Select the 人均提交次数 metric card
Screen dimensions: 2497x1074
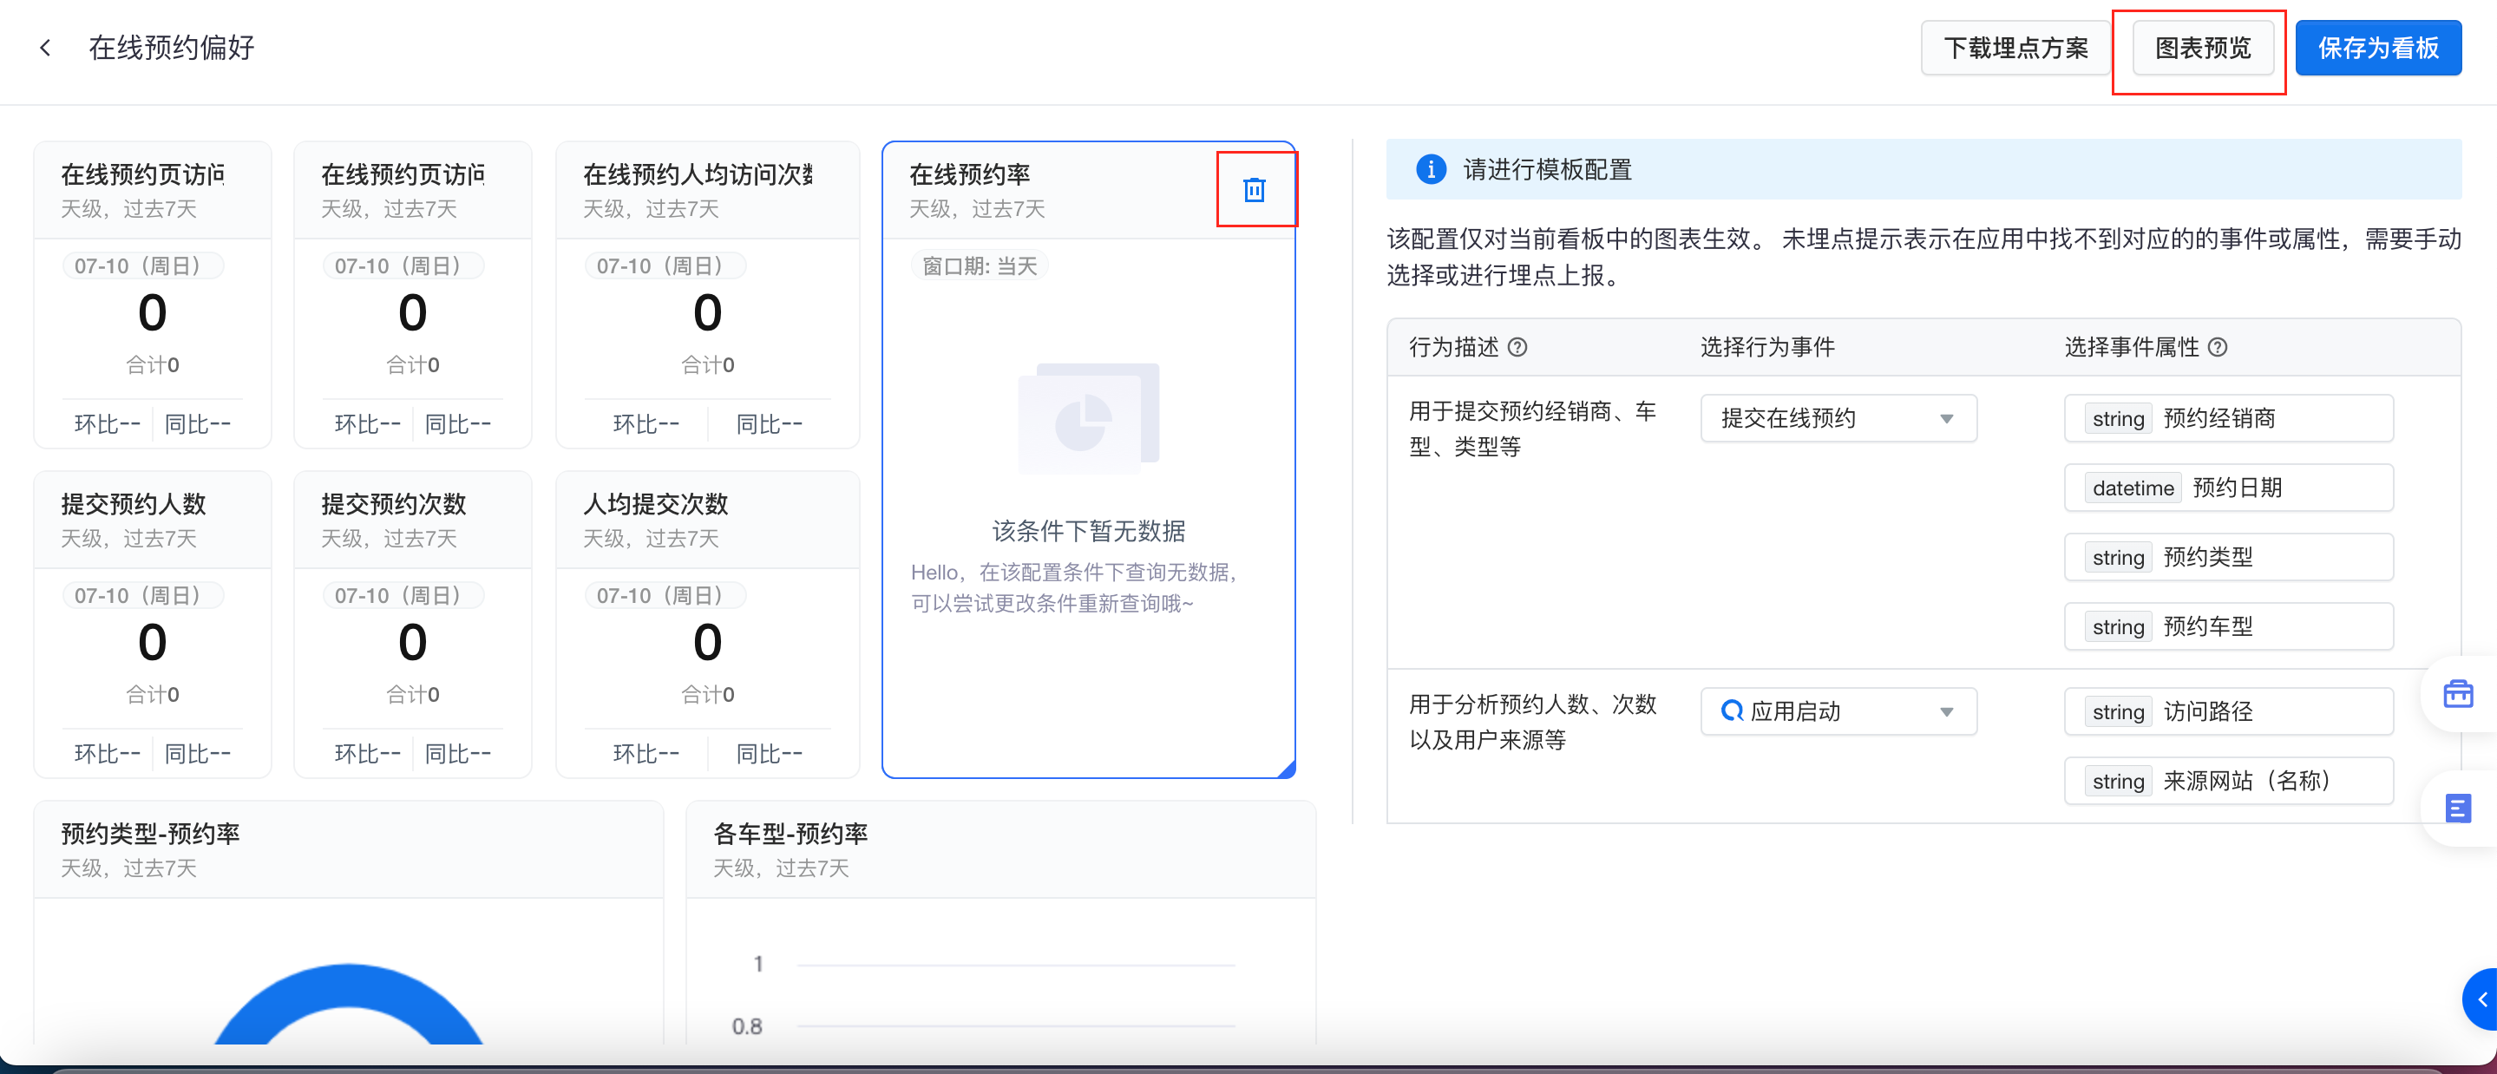708,625
